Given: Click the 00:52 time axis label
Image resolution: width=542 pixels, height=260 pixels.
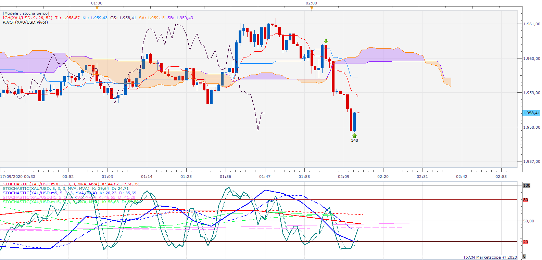Looking at the screenshot, I should pyautogui.click(x=68, y=177).
